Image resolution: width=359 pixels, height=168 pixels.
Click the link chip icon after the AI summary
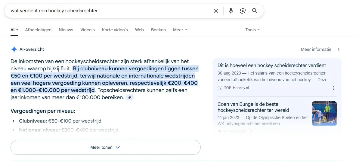tap(130, 97)
